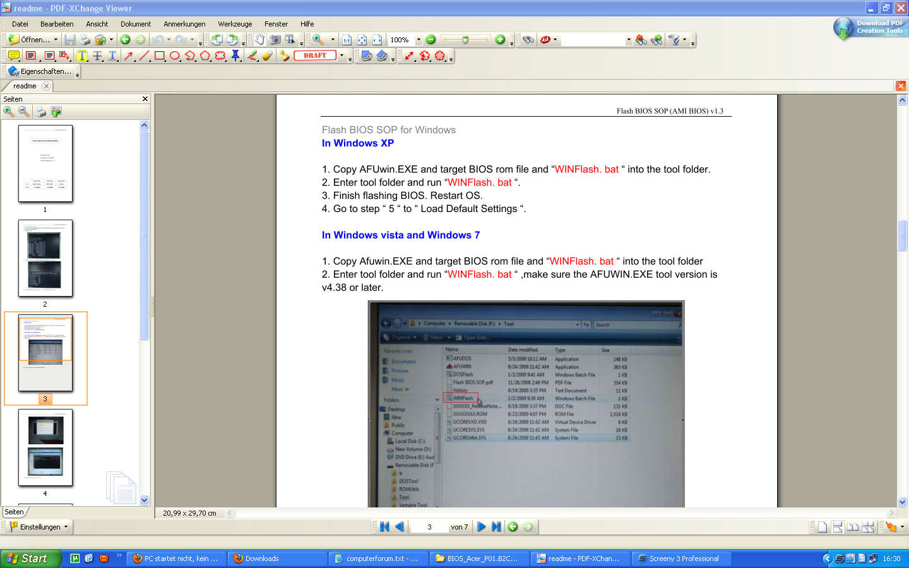Open the Anmerkungen menu
The height and width of the screenshot is (568, 909).
click(184, 24)
